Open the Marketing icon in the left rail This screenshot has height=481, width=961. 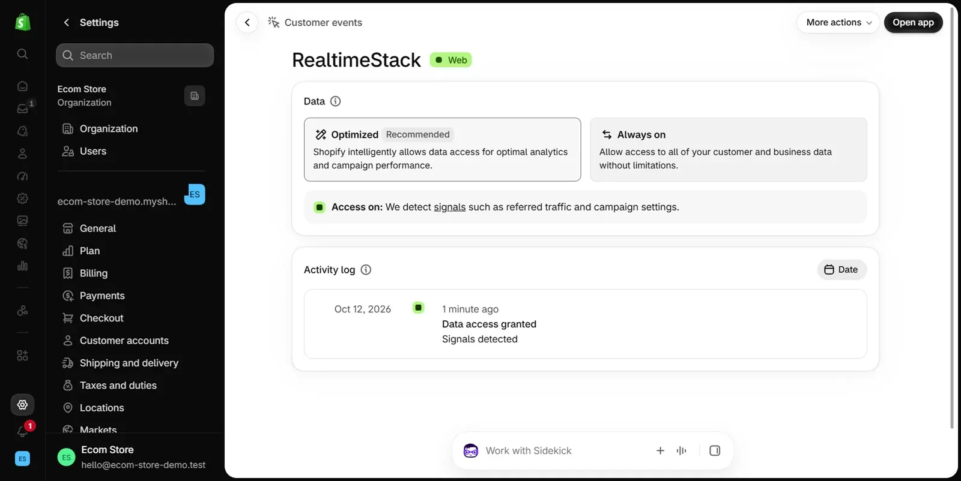pyautogui.click(x=22, y=176)
